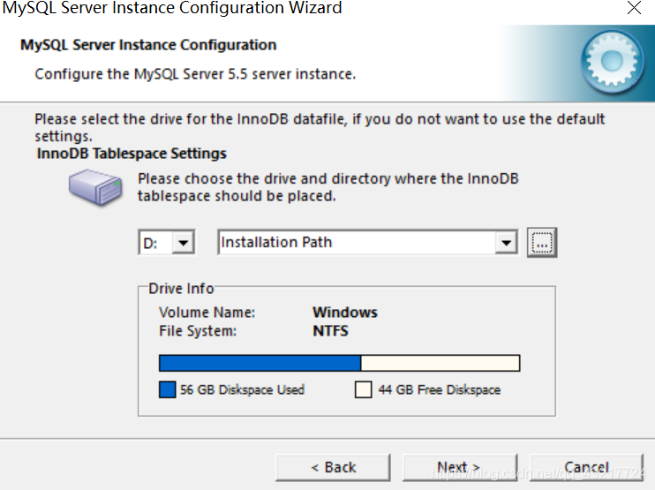Click the 'File System:' label

(x=198, y=331)
